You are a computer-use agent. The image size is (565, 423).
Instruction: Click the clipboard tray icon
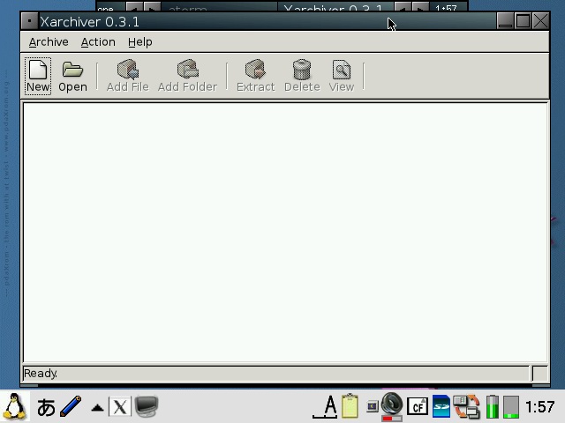pos(350,406)
